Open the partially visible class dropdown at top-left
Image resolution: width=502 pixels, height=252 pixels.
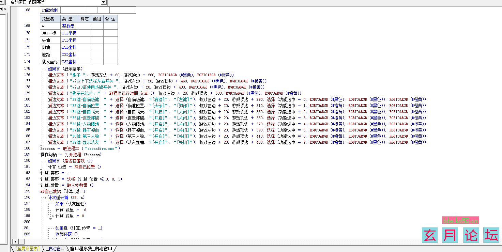pyautogui.click(x=2, y=2)
